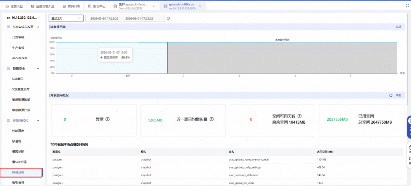Open SQL变更发布 in the sidebar
This screenshot has height=186, width=411.
pyautogui.click(x=21, y=89)
